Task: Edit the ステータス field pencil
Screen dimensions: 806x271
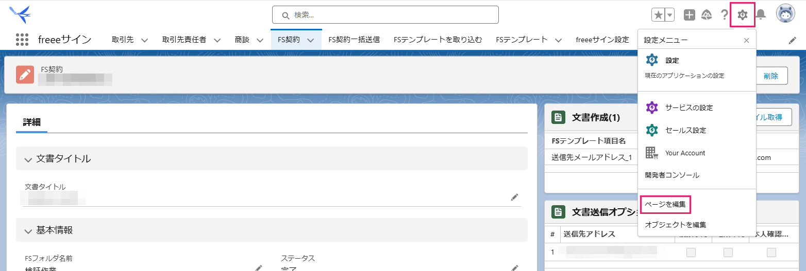Action: pos(514,267)
